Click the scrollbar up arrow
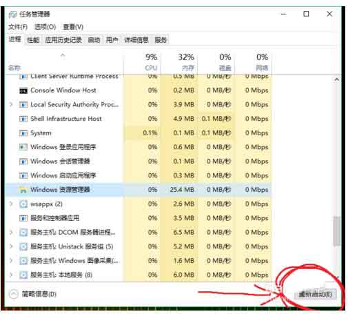Screen dimensions: 348x314 coord(337,79)
